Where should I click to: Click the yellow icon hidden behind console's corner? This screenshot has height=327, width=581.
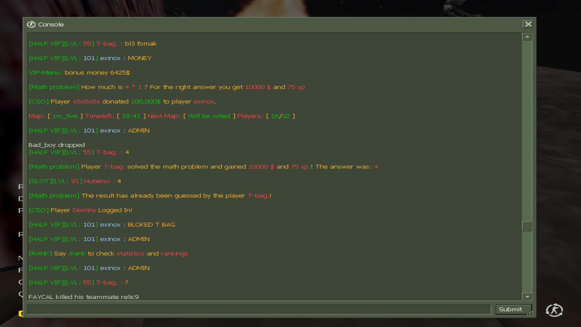21,313
